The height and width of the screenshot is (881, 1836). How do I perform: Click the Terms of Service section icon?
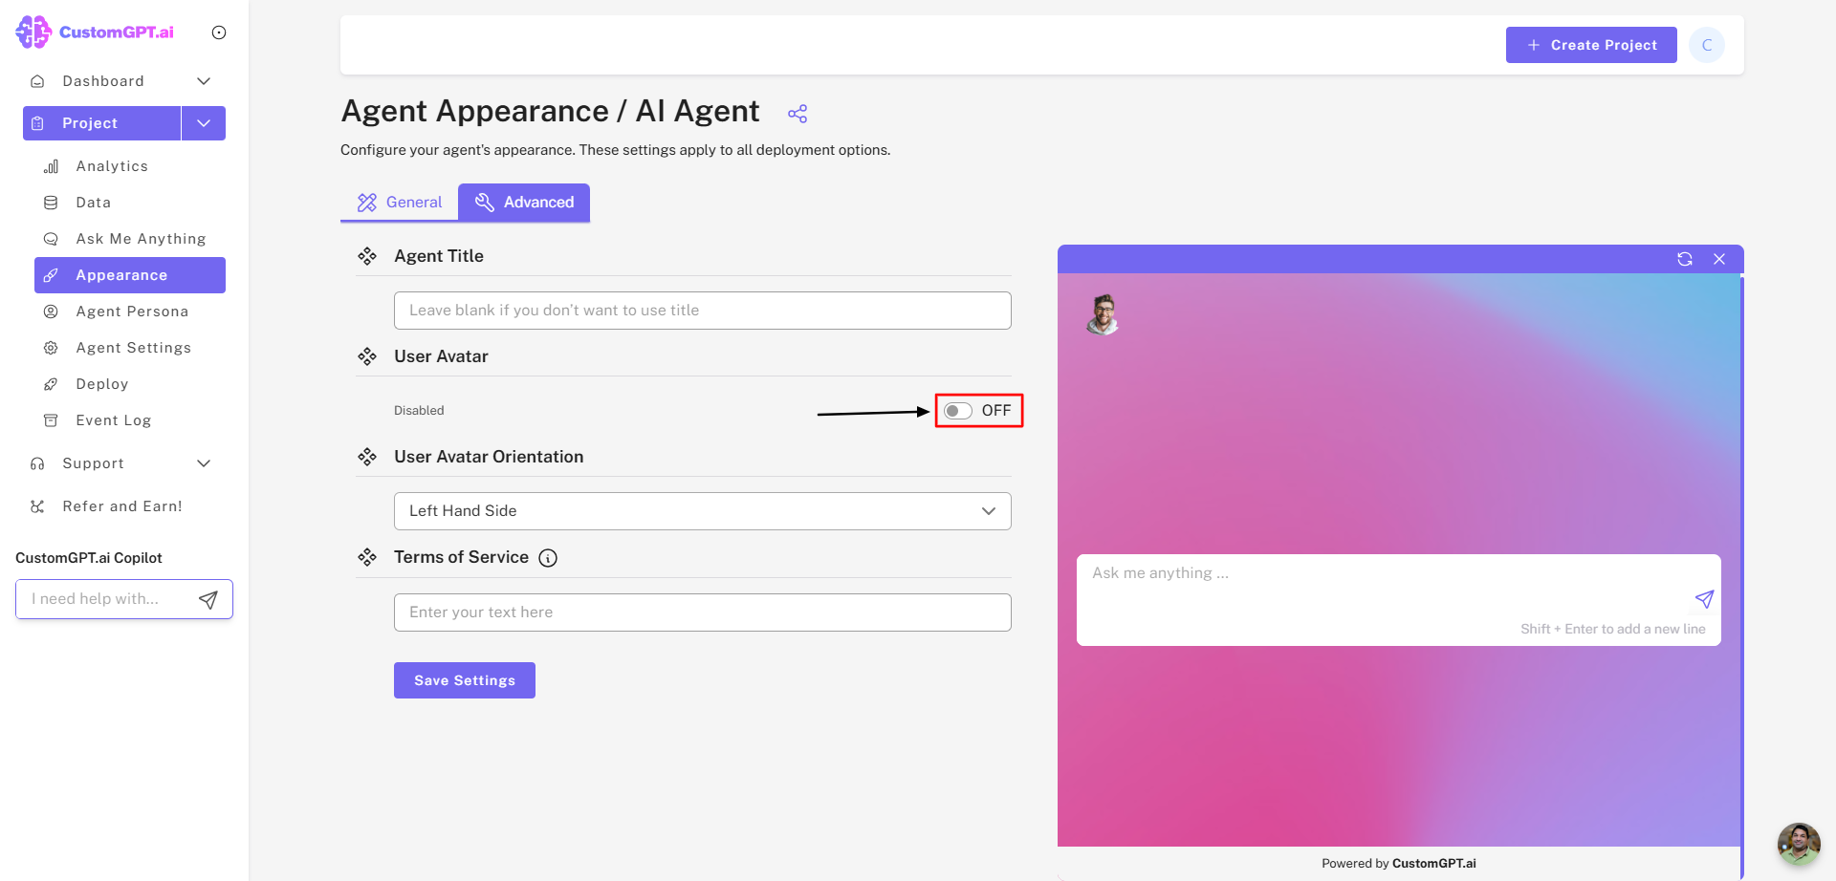click(x=367, y=557)
